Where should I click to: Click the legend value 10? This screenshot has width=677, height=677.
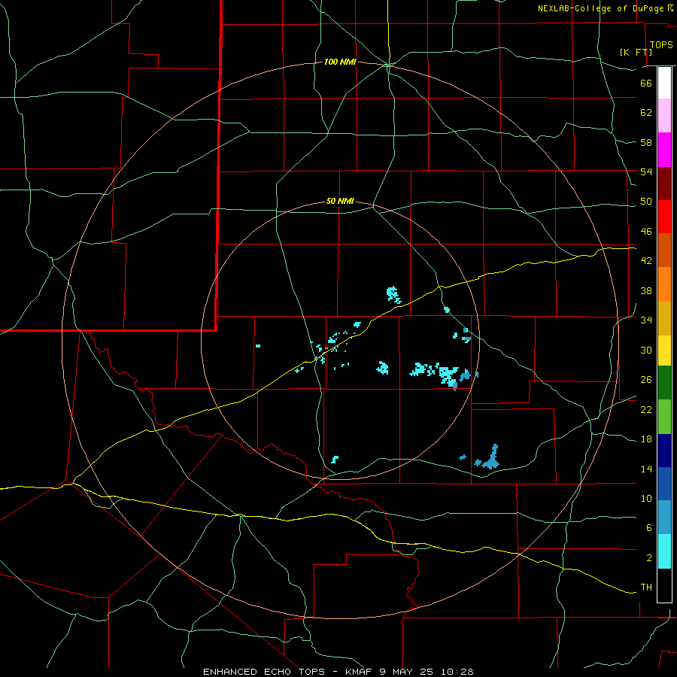point(646,499)
